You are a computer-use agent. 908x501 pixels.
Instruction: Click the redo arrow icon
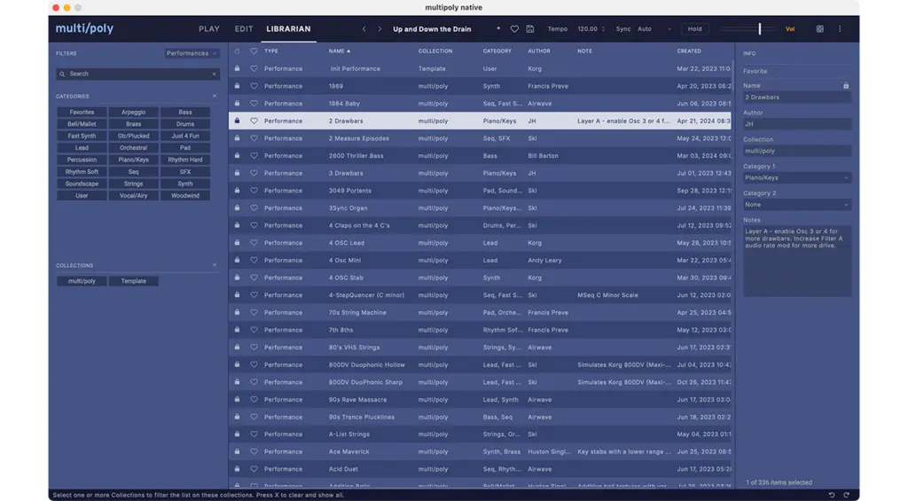[x=846, y=495]
